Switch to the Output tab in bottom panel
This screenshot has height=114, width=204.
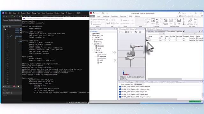[131, 82]
